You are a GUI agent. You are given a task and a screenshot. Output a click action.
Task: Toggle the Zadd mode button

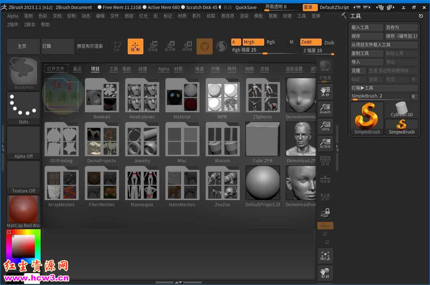point(310,42)
